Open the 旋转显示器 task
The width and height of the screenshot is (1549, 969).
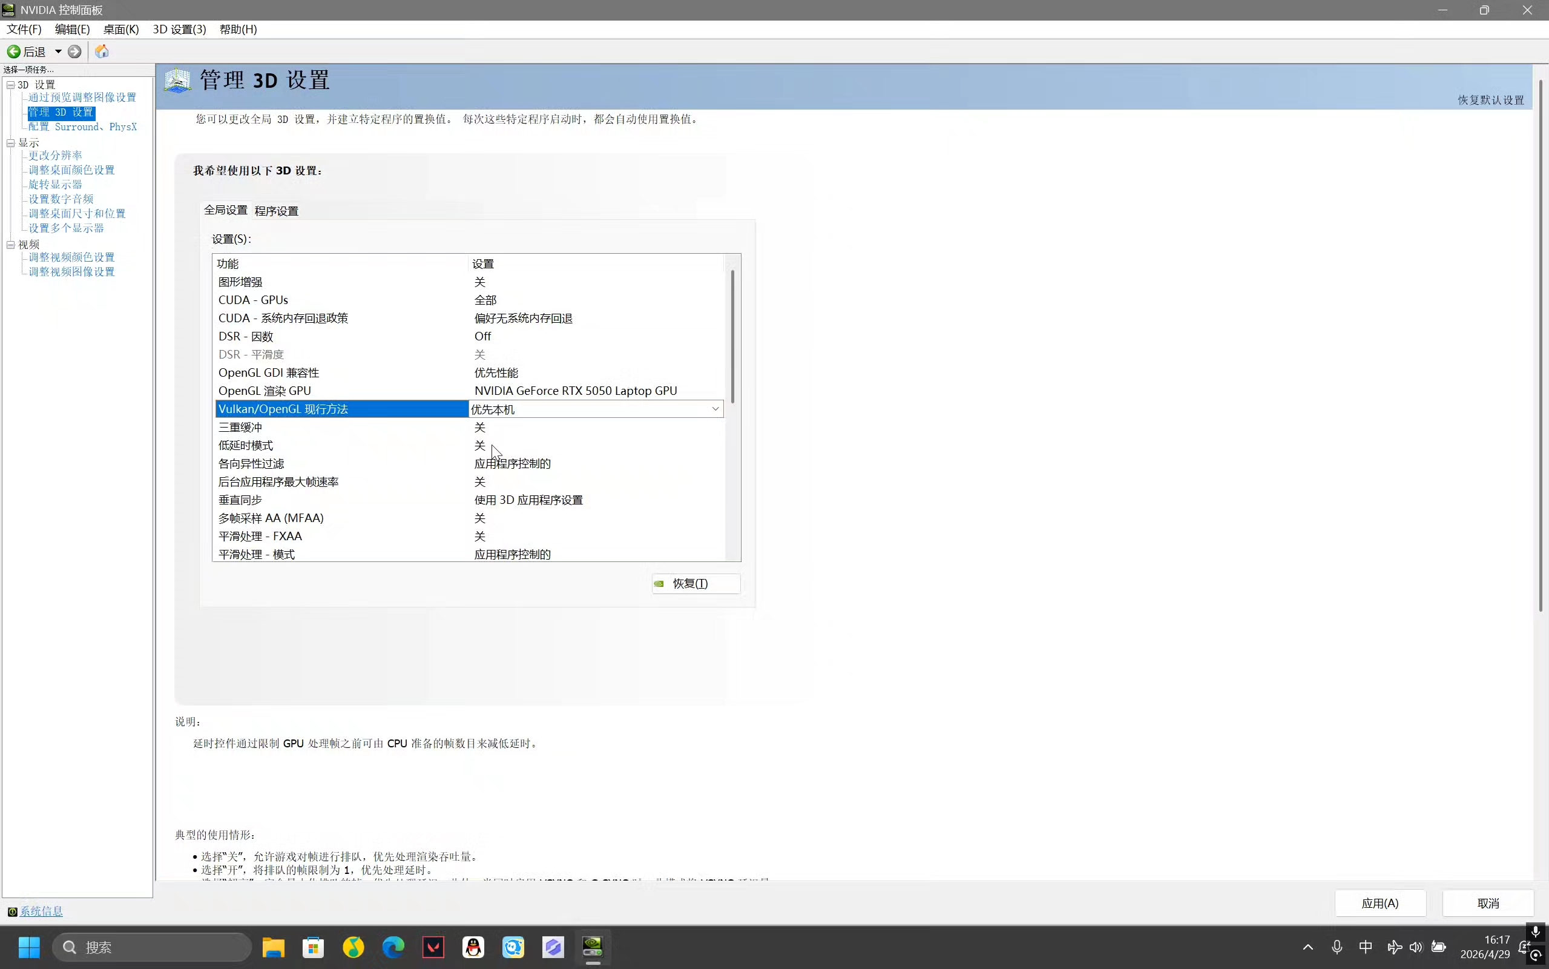(55, 185)
